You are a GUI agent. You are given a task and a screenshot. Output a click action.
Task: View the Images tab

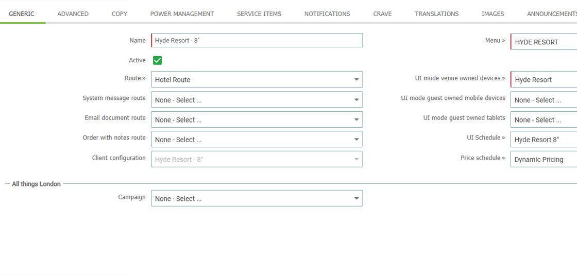[x=493, y=14]
